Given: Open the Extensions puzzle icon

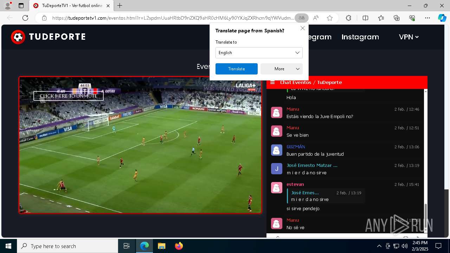Looking at the screenshot, I should 348,18.
